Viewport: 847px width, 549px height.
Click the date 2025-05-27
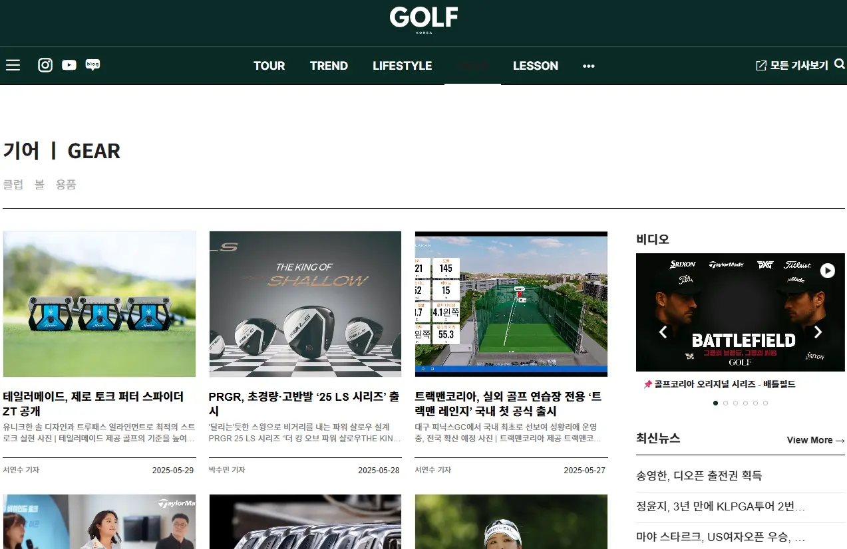[x=585, y=470]
